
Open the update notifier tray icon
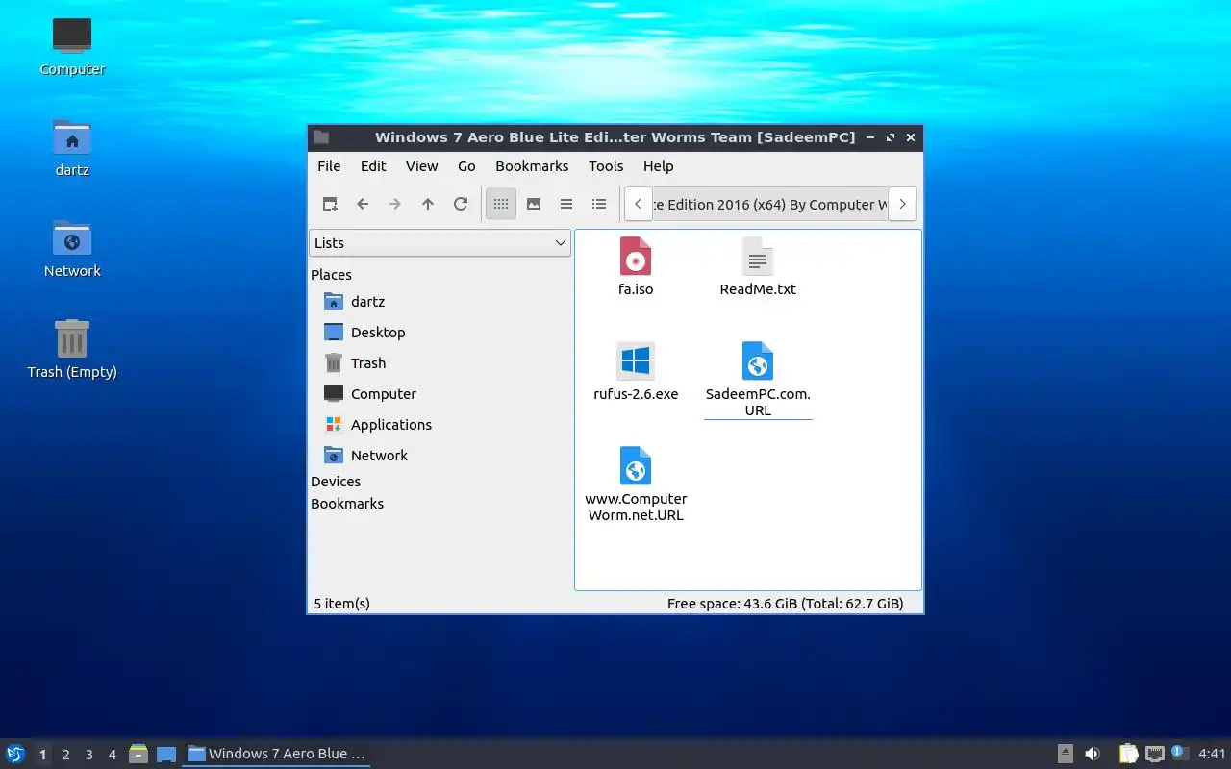tap(1180, 754)
